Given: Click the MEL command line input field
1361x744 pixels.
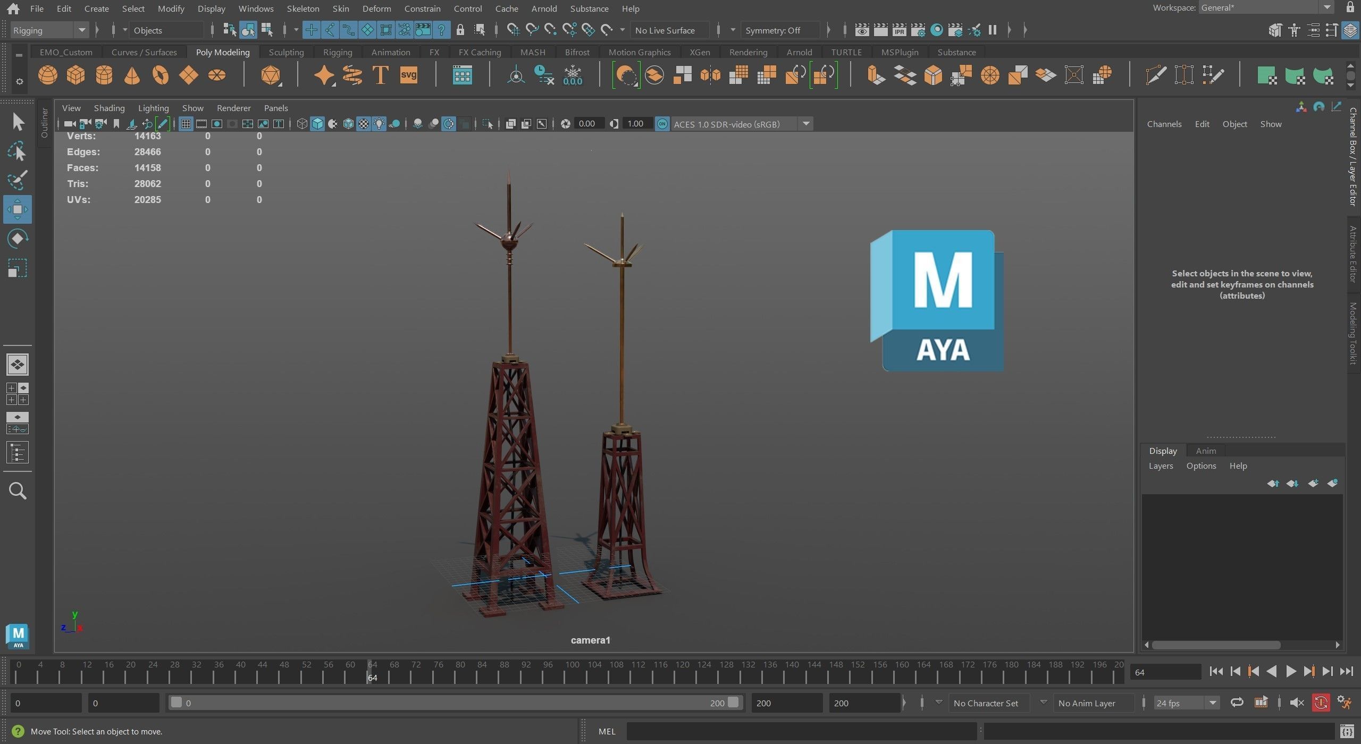Looking at the screenshot, I should pos(801,731).
